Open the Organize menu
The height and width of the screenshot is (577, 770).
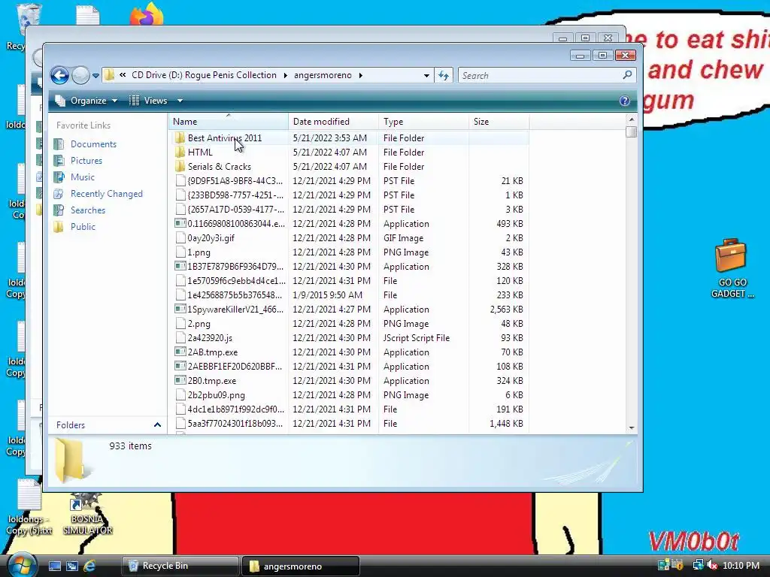[86, 101]
